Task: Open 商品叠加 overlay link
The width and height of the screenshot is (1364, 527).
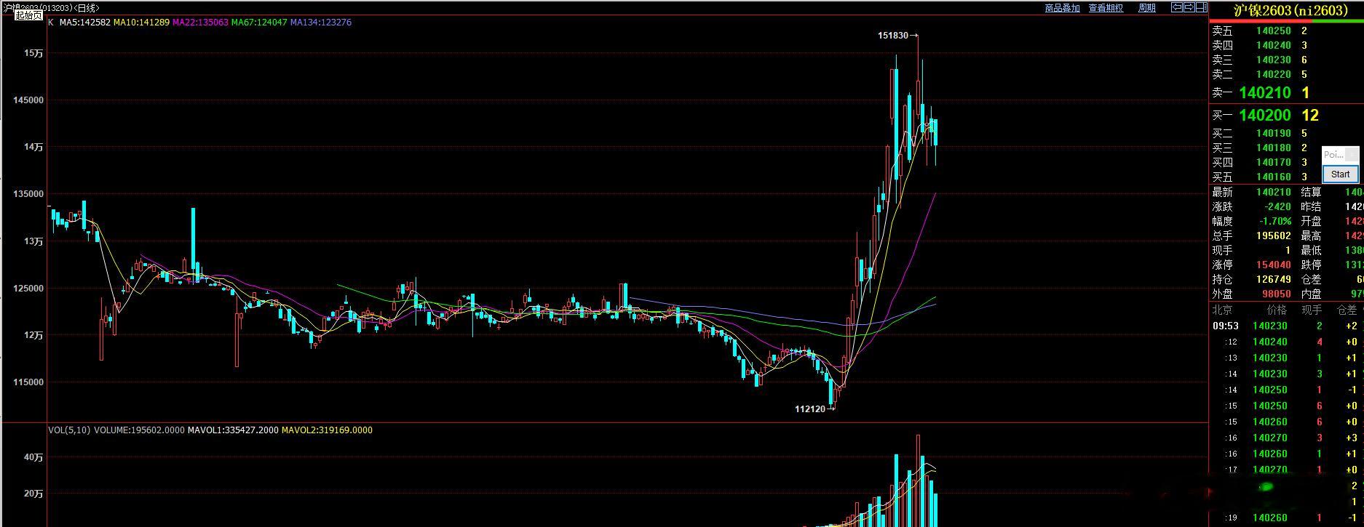Action: point(1062,8)
